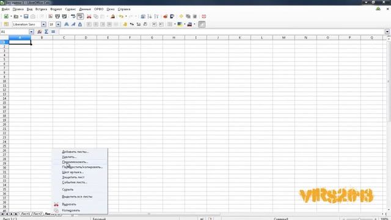Apply the percent number format
The height and width of the screenshot is (220, 391).
[132, 24]
